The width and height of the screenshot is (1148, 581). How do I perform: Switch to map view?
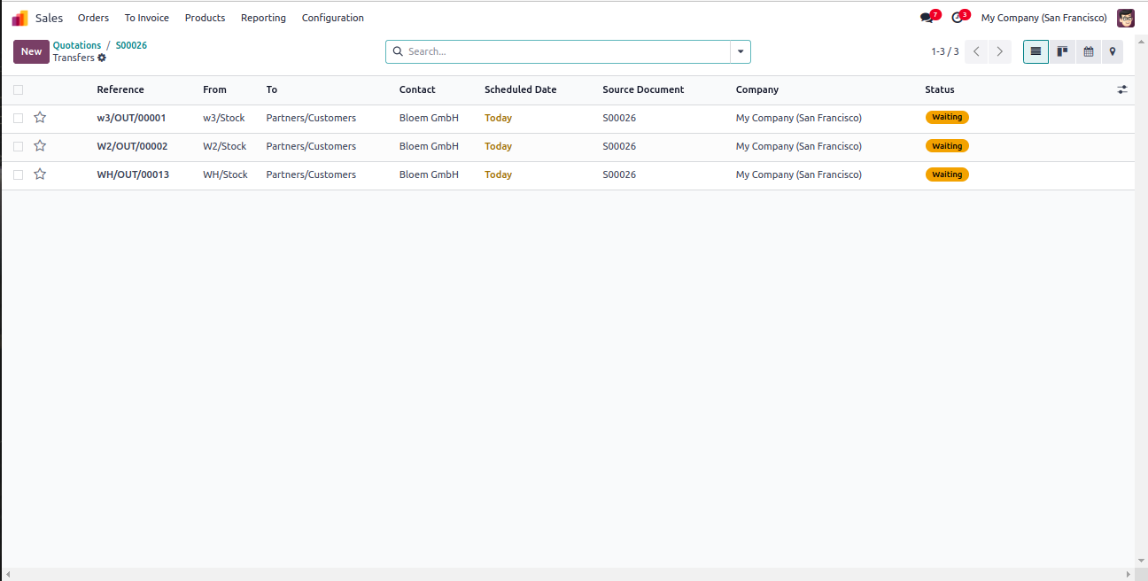[x=1113, y=51]
